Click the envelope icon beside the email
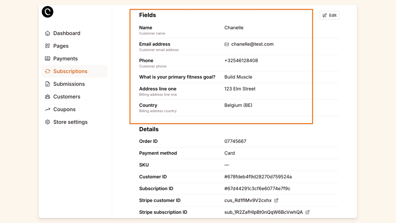This screenshot has width=396, height=223. 227,44
